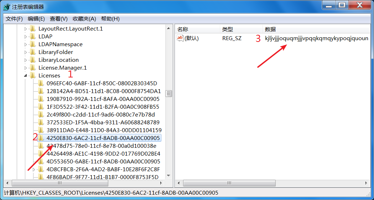Click the LibraryFolder folder icon

[33, 52]
